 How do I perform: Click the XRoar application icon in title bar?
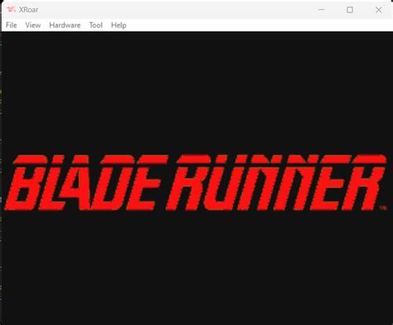(x=12, y=10)
